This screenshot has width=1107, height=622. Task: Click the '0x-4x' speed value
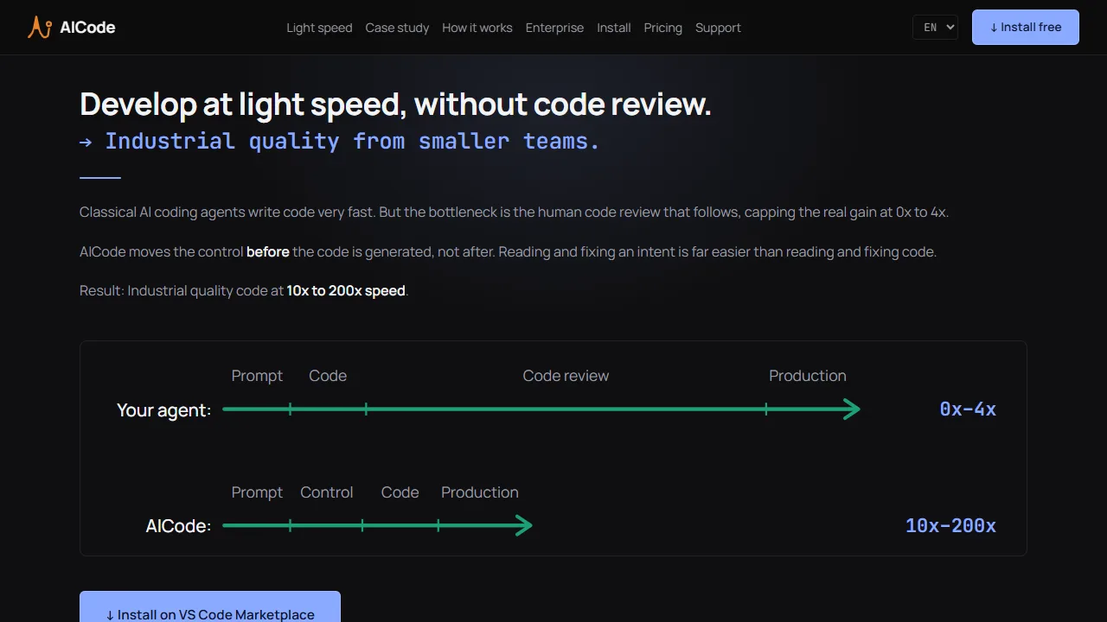click(968, 409)
